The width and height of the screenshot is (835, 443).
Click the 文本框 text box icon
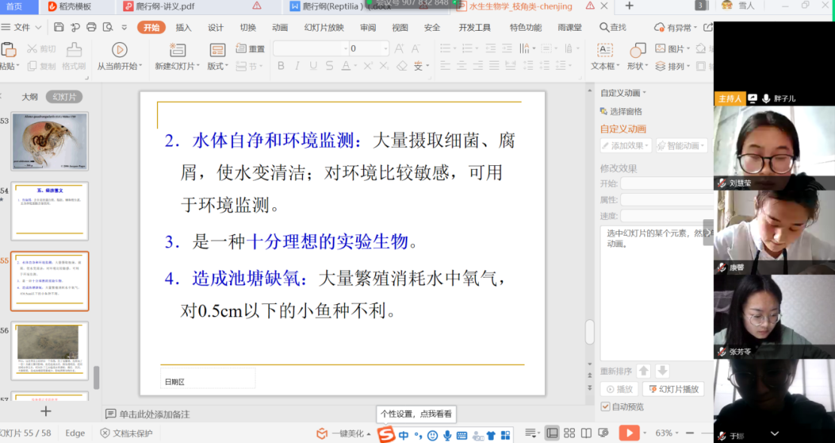[604, 50]
